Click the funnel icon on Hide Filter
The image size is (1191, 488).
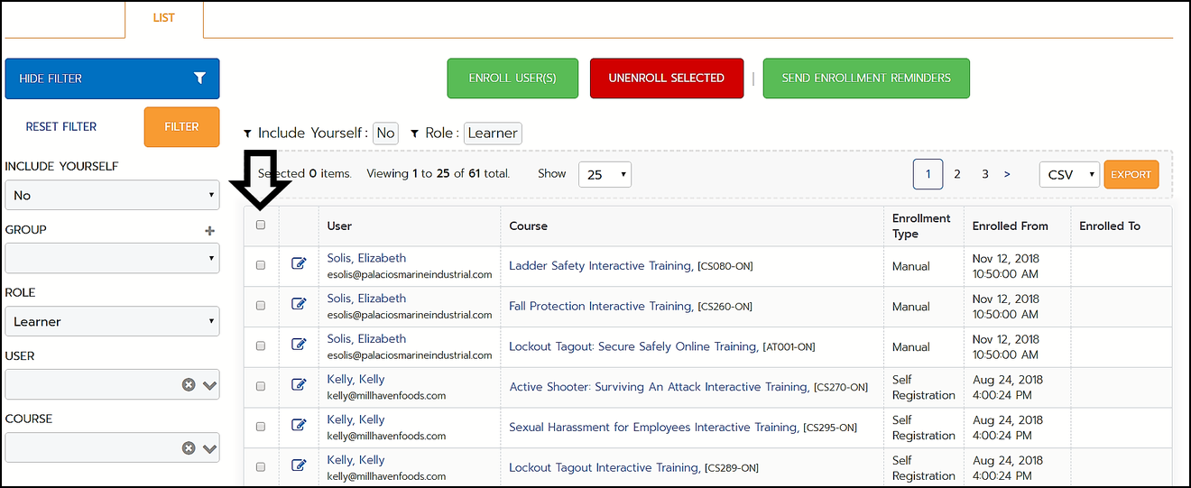tap(200, 78)
